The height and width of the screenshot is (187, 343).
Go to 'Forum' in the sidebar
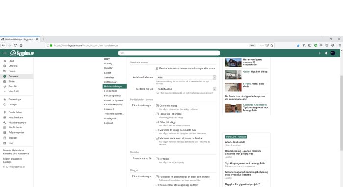click(12, 71)
